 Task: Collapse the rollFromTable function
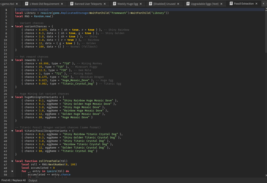tap(12, 161)
